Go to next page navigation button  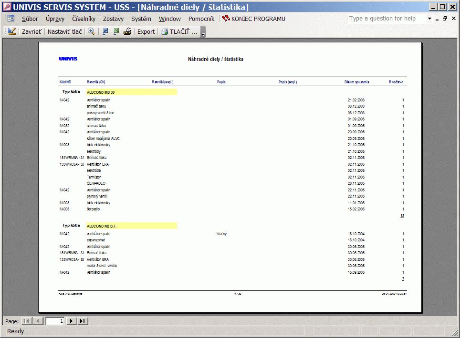[x=71, y=321]
